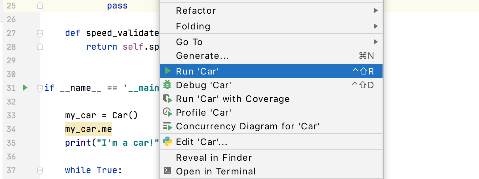This screenshot has height=179, width=479.
Task: Click the green run gutter arrow at line 31
Action: pos(25,88)
